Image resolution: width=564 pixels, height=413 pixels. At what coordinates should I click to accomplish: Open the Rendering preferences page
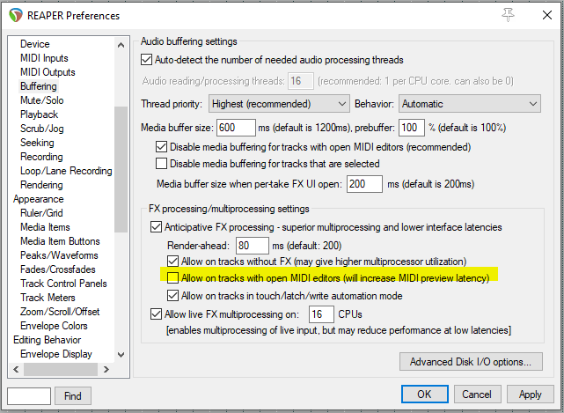click(x=43, y=185)
